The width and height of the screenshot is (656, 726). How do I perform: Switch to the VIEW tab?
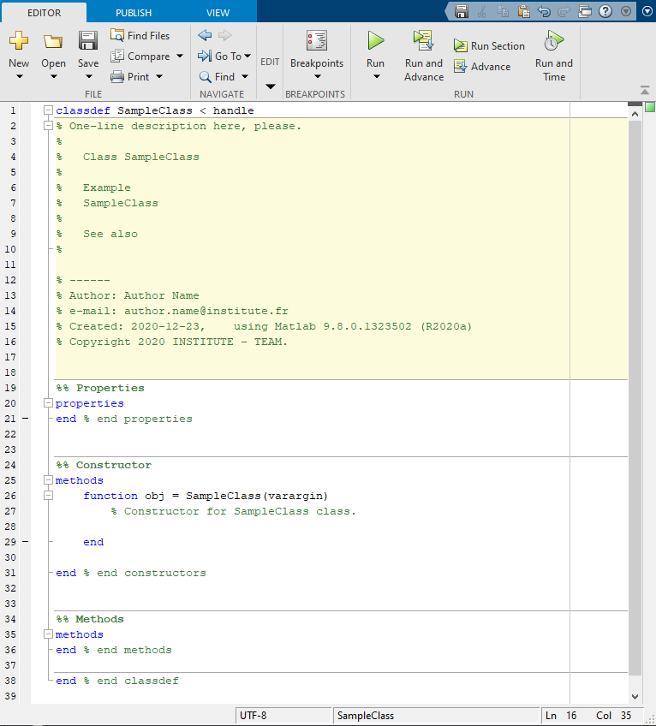tap(218, 13)
